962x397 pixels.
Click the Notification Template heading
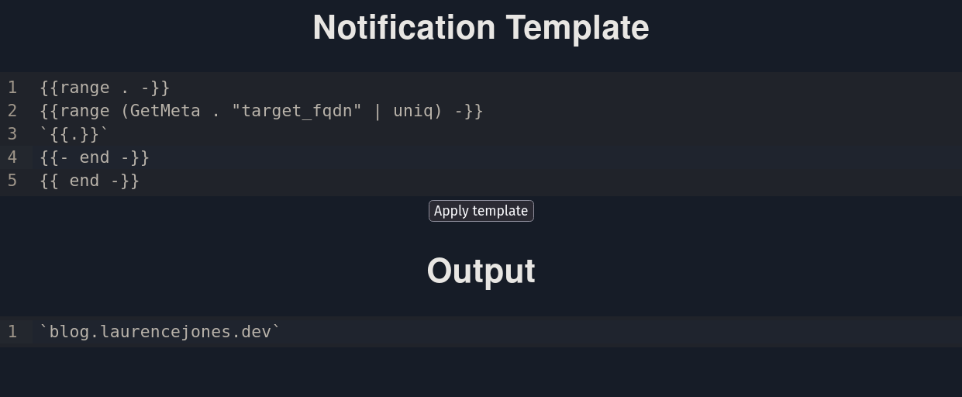point(481,28)
